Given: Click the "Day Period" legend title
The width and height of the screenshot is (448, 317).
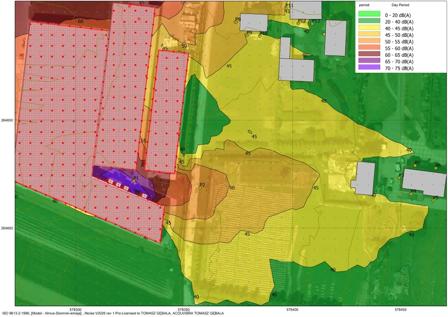Looking at the screenshot, I should pyautogui.click(x=400, y=5).
